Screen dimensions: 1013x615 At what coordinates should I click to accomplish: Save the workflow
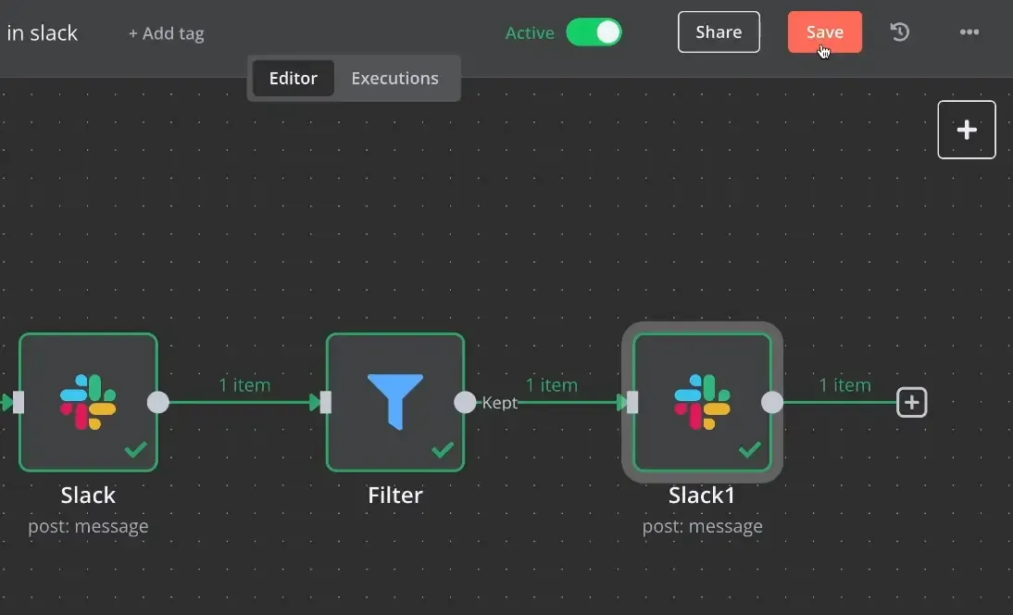coord(824,32)
